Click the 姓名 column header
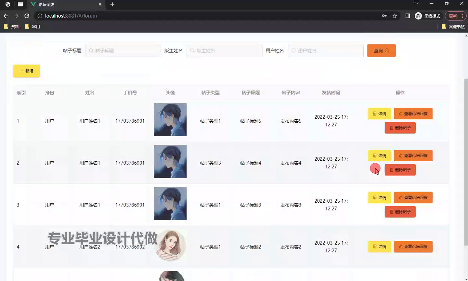The height and width of the screenshot is (281, 468). pos(90,93)
